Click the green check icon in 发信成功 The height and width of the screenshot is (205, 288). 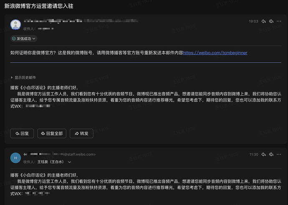[x=14, y=38]
